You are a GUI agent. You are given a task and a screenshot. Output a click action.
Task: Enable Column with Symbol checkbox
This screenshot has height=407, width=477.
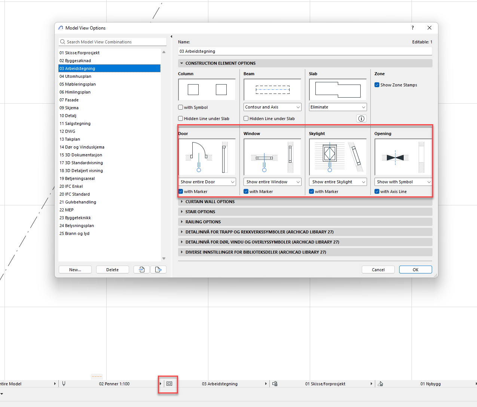click(x=181, y=107)
